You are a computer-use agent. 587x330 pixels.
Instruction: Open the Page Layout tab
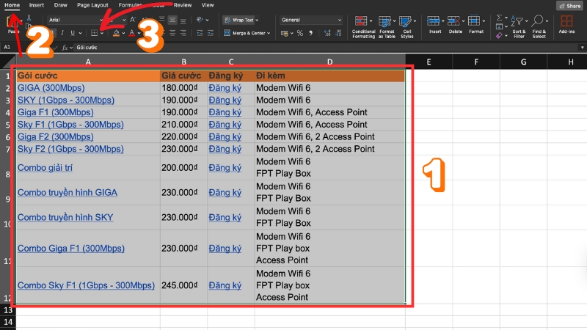(x=92, y=4)
